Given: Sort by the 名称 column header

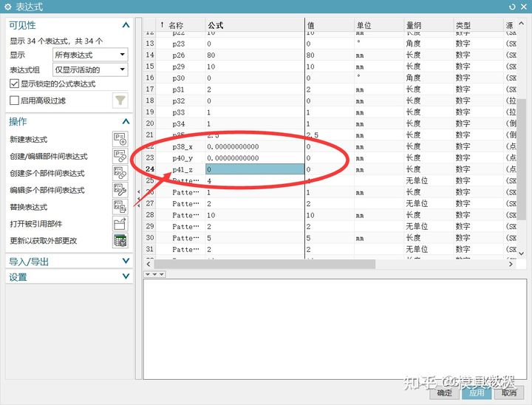Looking at the screenshot, I should click(x=176, y=25).
